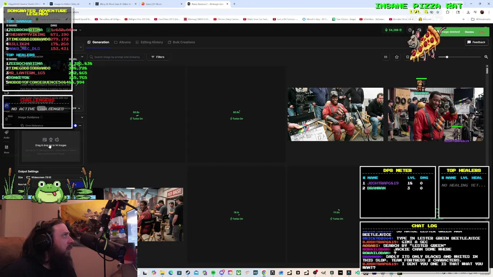This screenshot has height=277, width=493.
Task: Open Chrome from the taskbar
Action: click(x=264, y=273)
